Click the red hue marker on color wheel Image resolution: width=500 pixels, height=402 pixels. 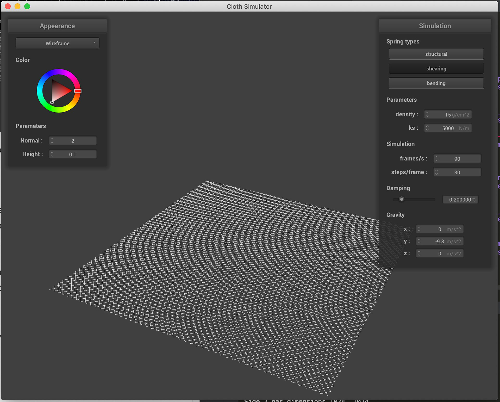point(78,91)
